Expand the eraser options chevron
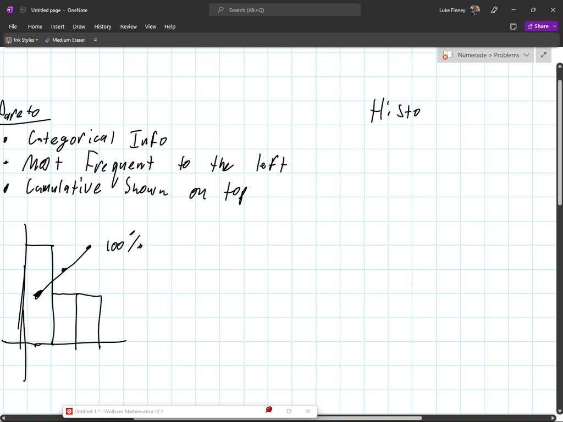This screenshot has height=422, width=563. (x=95, y=40)
